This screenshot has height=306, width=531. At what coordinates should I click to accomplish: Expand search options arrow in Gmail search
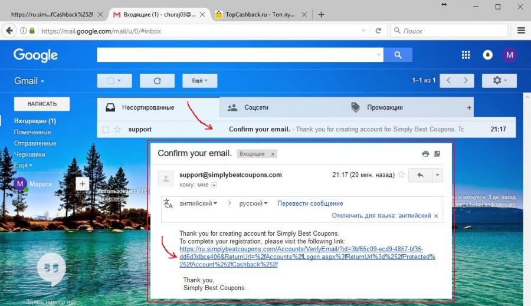[379, 55]
